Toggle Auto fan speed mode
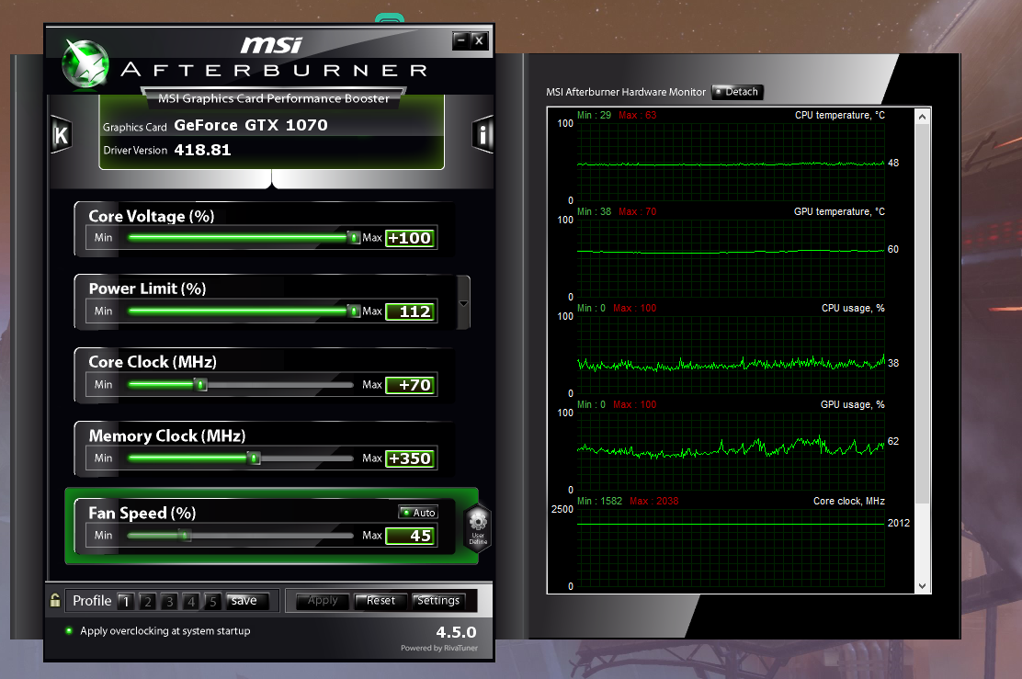 (x=418, y=512)
